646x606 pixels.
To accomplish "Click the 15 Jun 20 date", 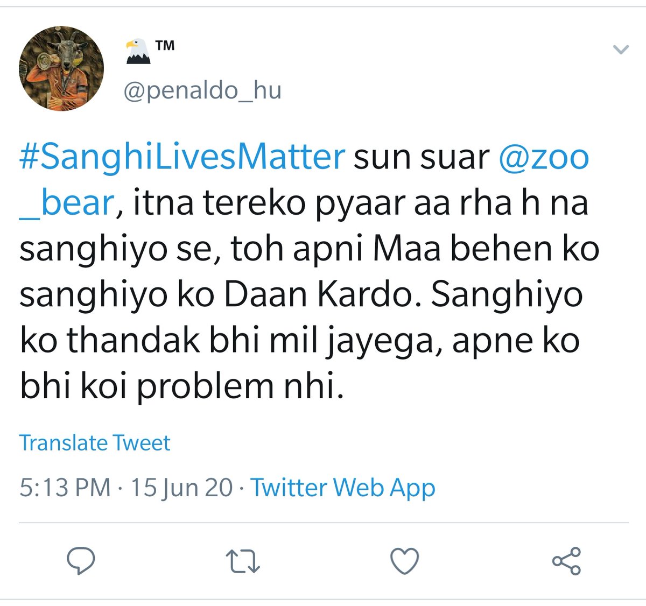I will 181,488.
